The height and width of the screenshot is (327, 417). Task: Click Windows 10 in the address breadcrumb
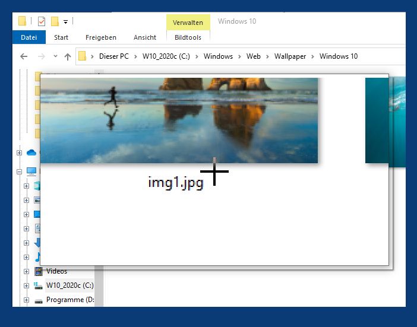pyautogui.click(x=339, y=56)
